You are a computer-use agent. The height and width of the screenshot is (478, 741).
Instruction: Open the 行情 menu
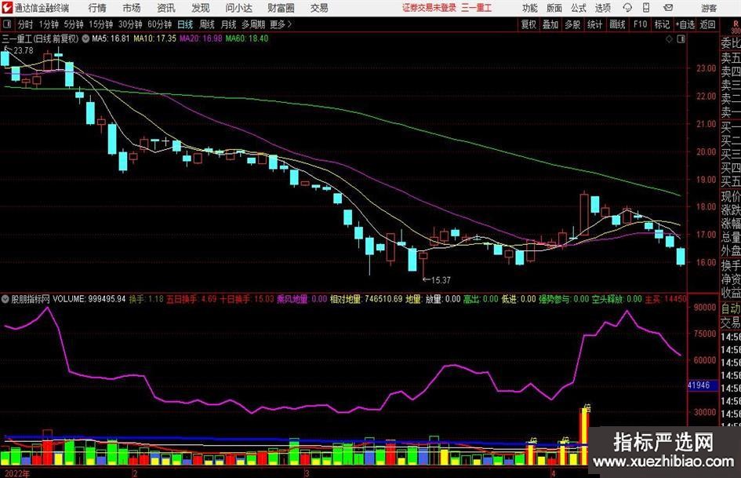pos(97,8)
